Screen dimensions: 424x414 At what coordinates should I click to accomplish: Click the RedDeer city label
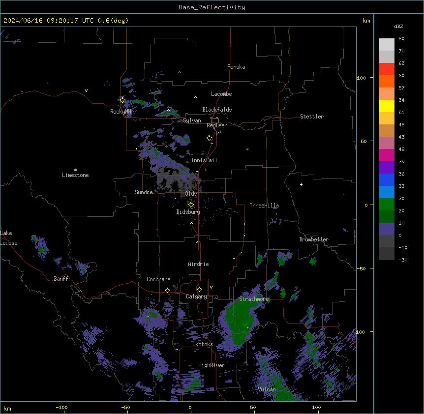[x=216, y=125]
